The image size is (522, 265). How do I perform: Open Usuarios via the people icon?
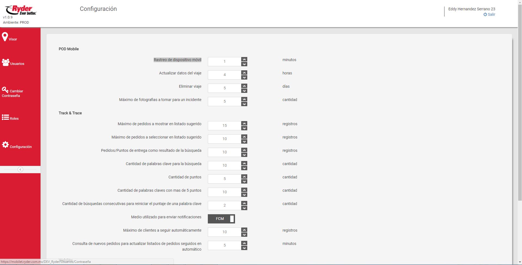click(x=5, y=62)
